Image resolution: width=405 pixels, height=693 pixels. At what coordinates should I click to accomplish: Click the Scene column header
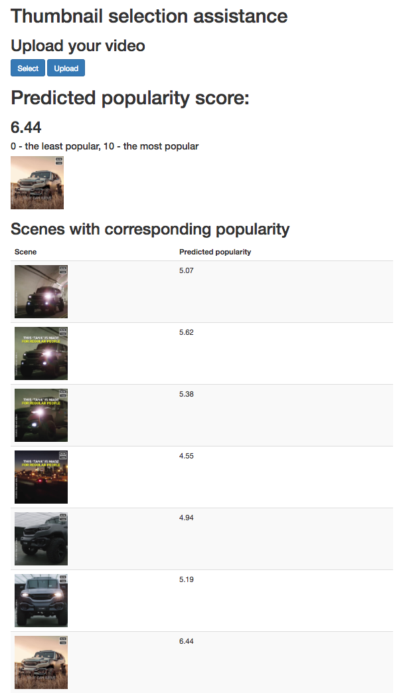26,252
